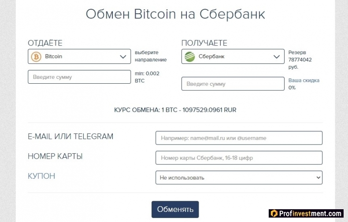Open the coupon Не использовать dropdown

click(x=239, y=178)
